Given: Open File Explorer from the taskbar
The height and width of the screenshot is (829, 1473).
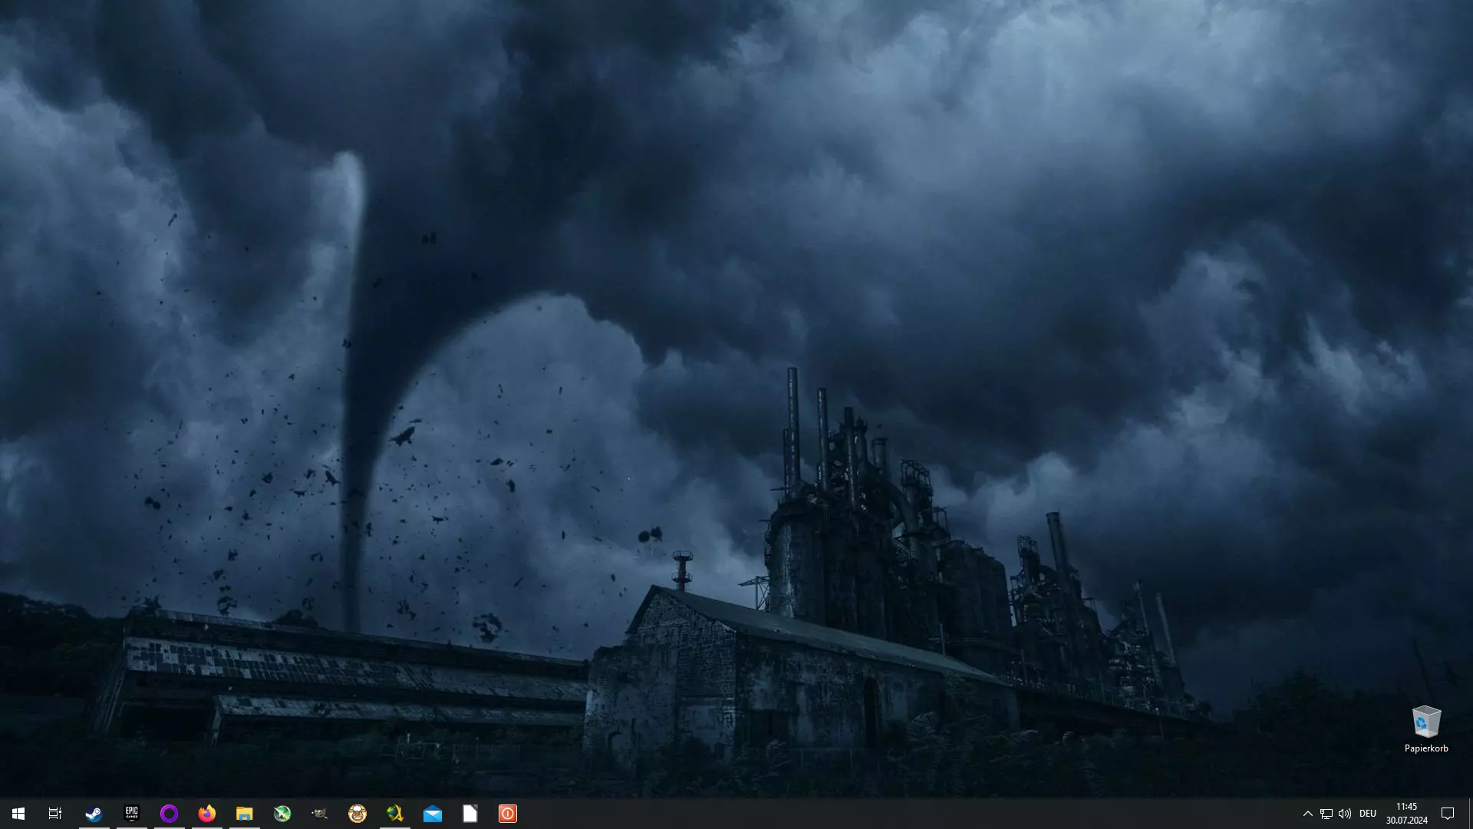Looking at the screenshot, I should point(244,814).
